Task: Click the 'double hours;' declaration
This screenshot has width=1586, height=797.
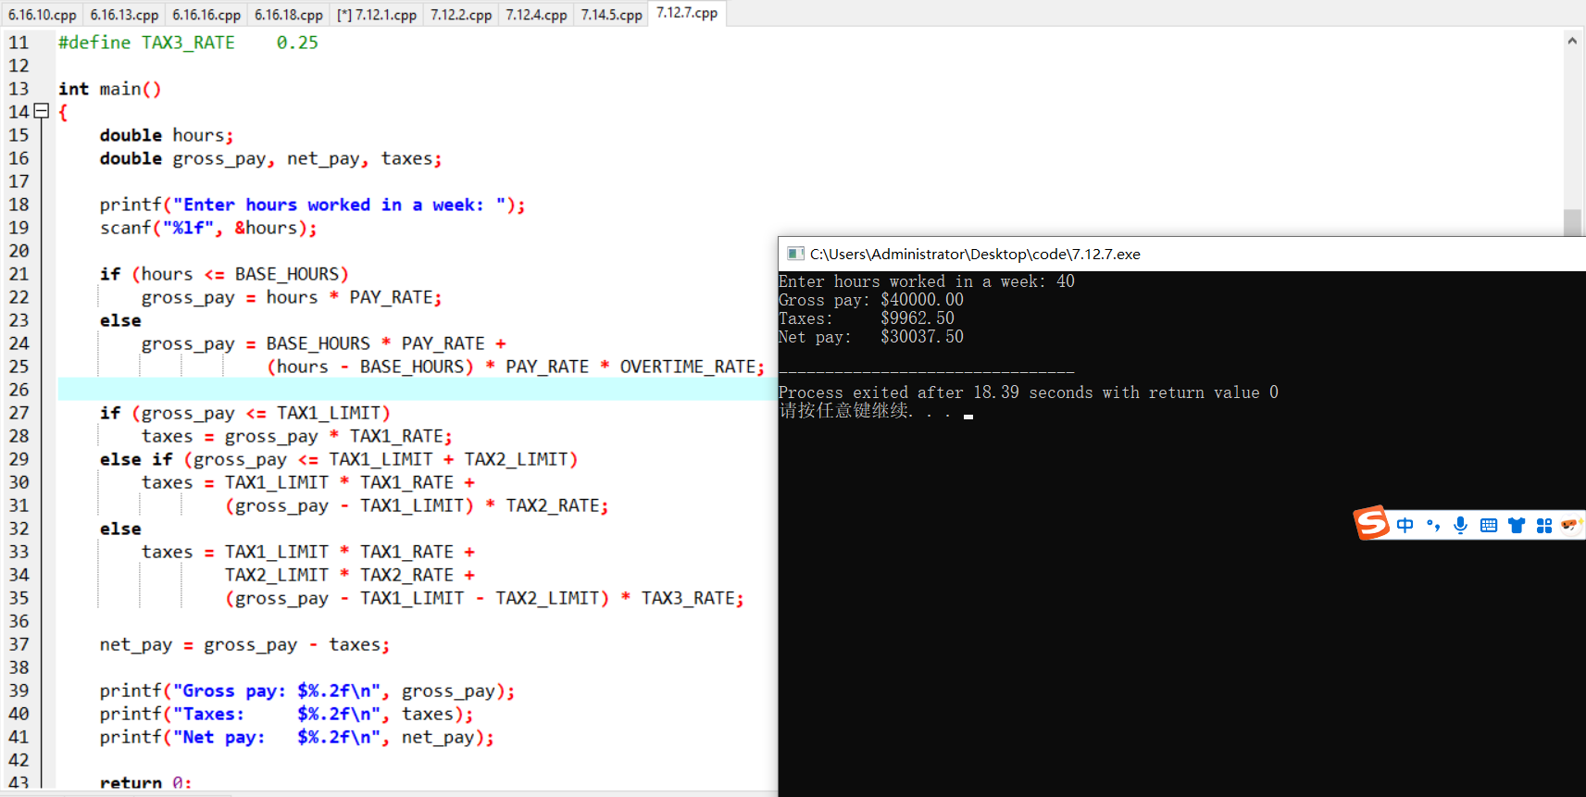Action: [x=167, y=135]
